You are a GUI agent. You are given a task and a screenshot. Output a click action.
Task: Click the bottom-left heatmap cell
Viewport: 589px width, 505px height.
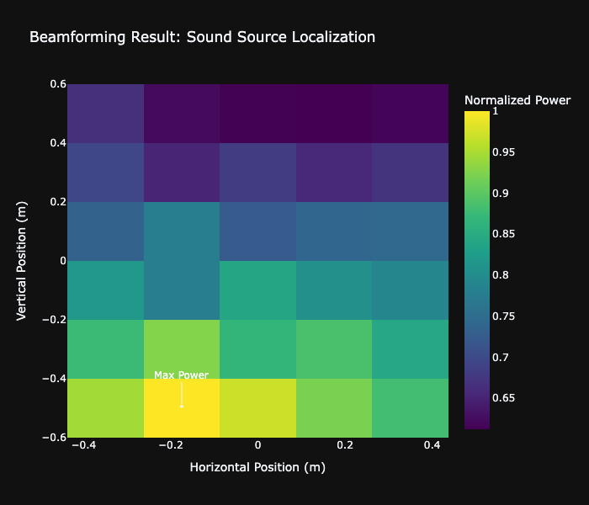click(x=105, y=408)
